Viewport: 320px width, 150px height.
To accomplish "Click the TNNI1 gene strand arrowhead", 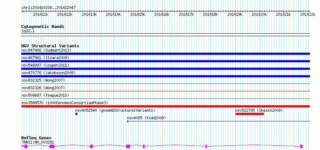I will pyautogui.click(x=22, y=146).
